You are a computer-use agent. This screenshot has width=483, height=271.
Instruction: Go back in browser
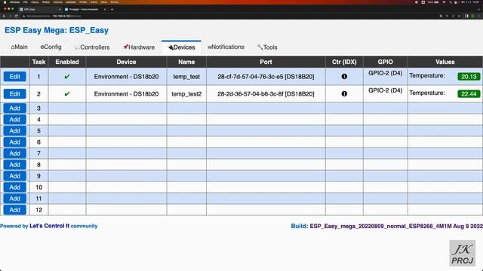point(5,16)
